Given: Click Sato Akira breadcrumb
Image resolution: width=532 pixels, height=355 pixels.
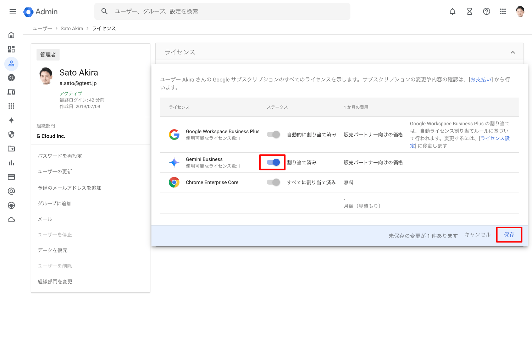Looking at the screenshot, I should click(72, 28).
